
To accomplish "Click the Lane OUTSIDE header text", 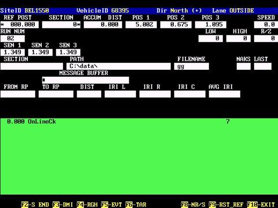I will click(x=233, y=10).
